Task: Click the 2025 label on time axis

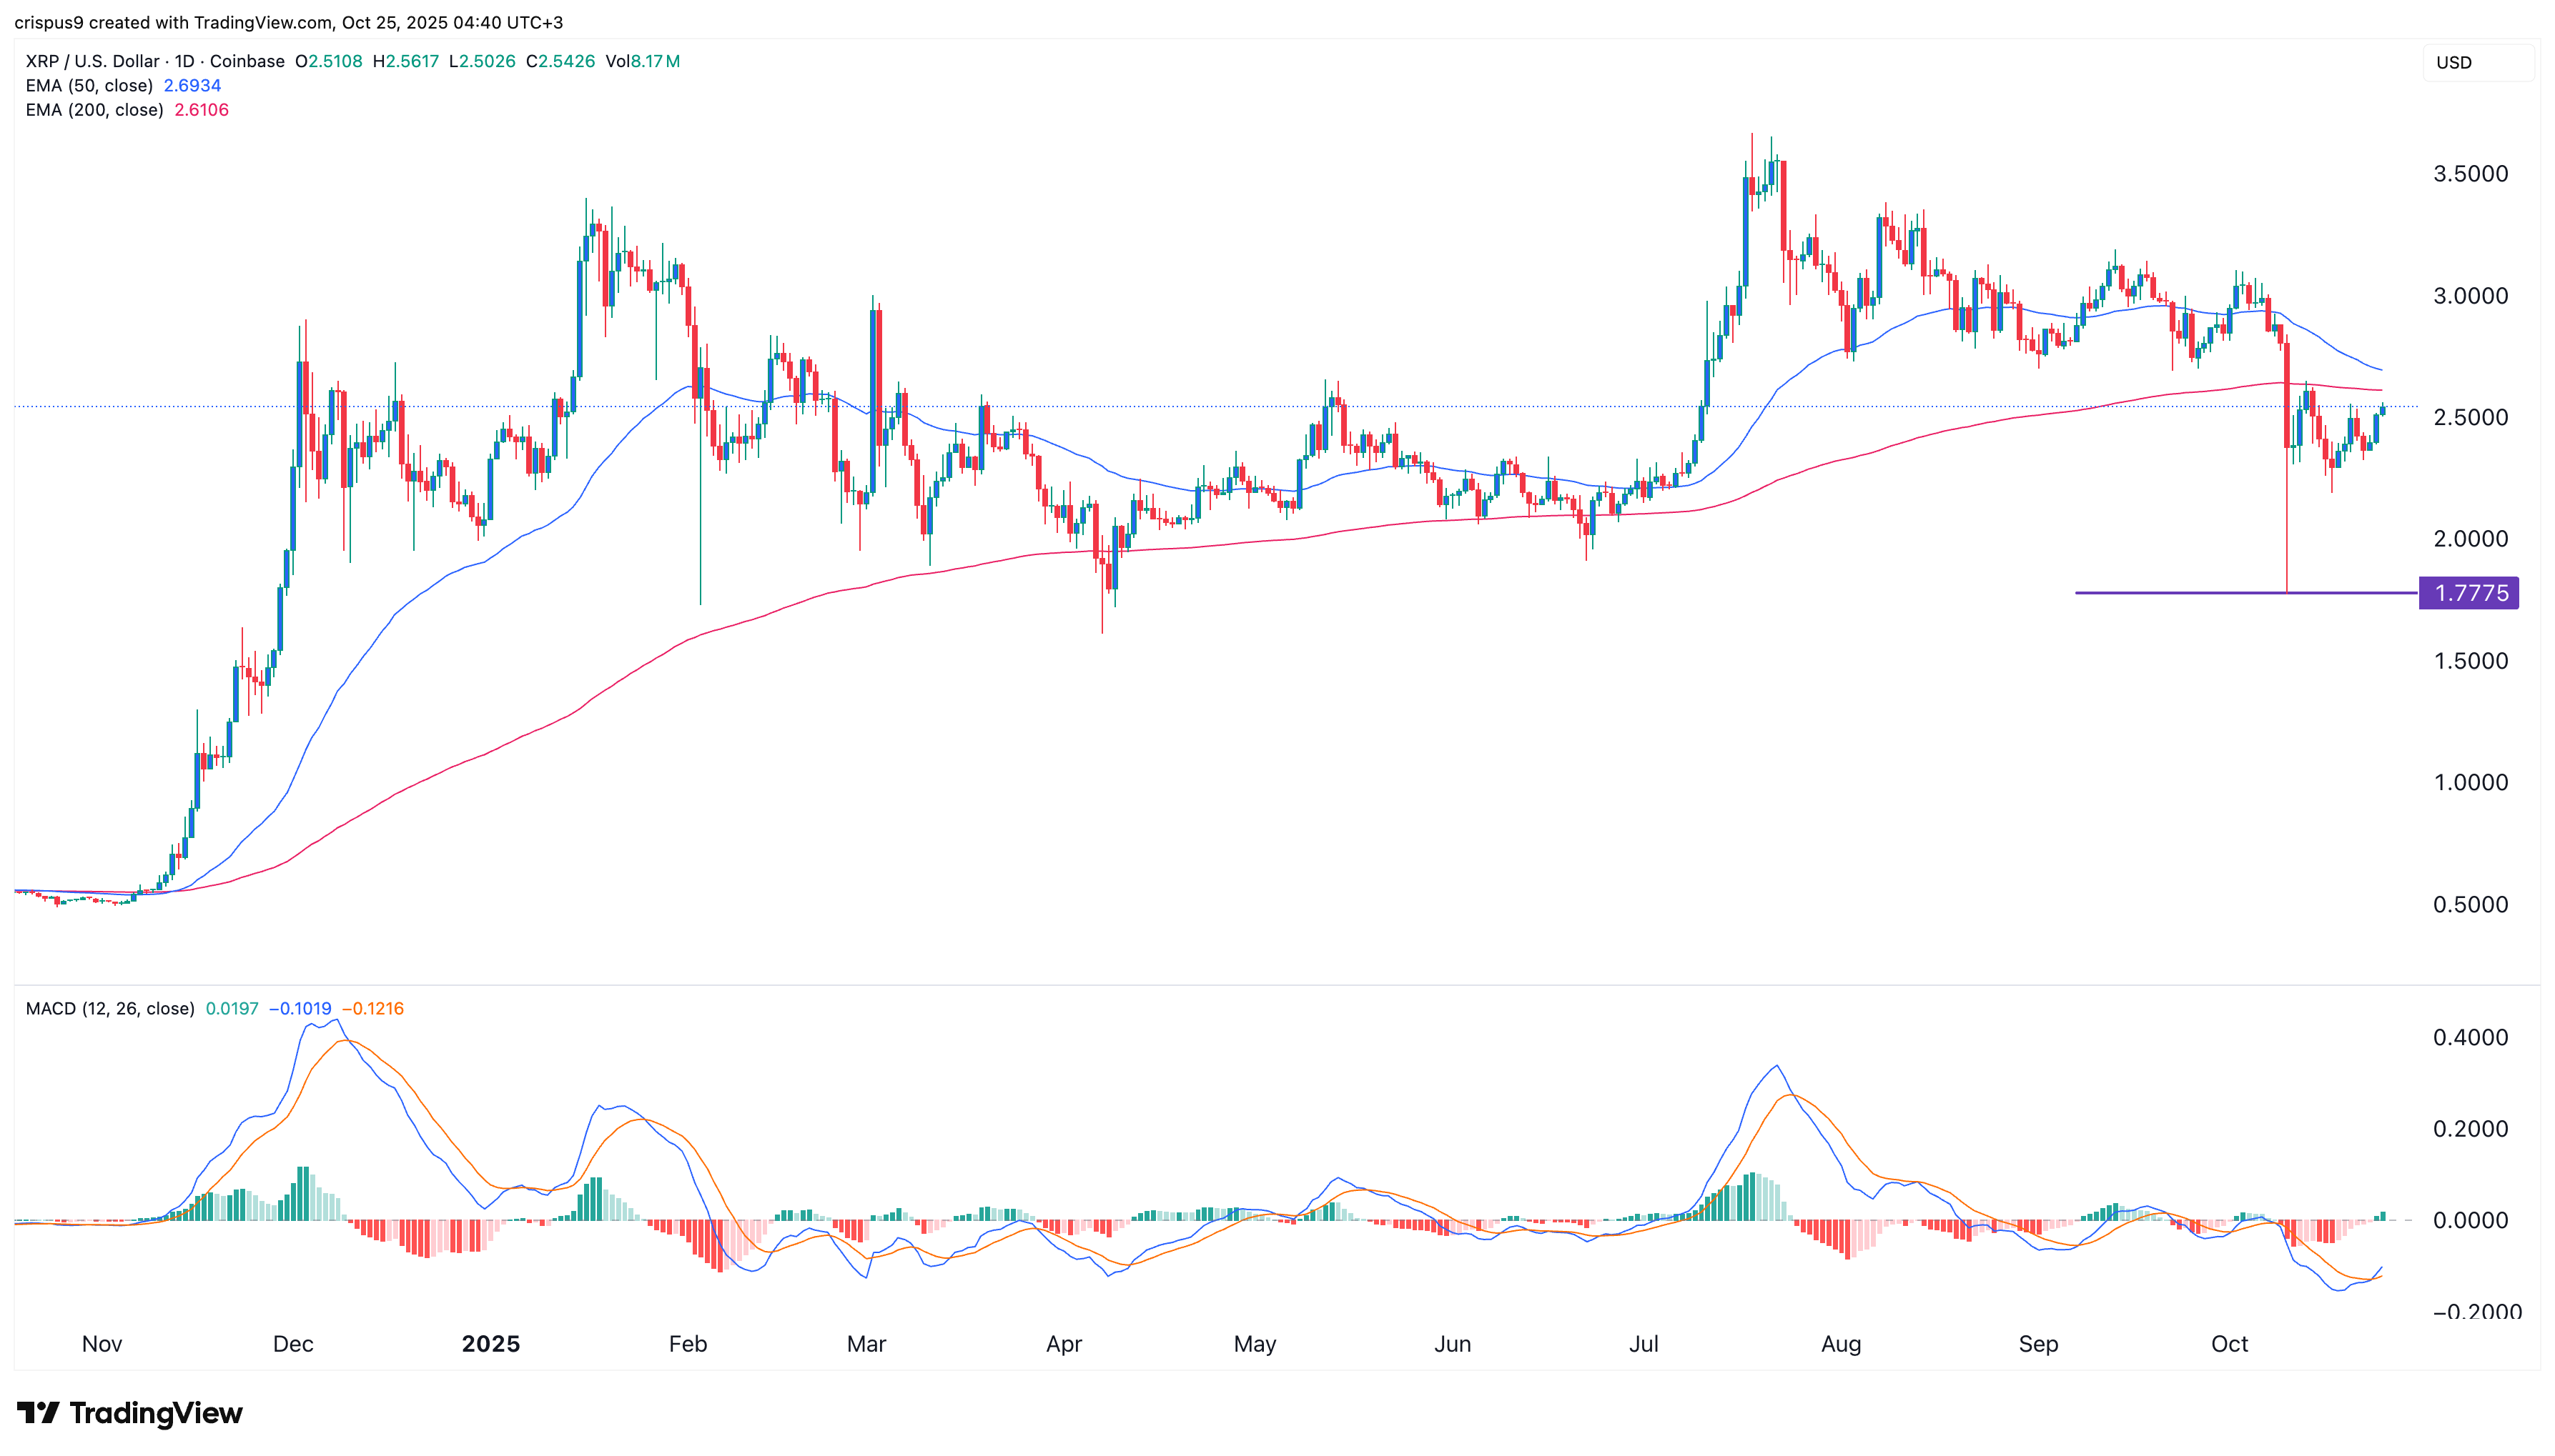Action: pyautogui.click(x=490, y=1344)
